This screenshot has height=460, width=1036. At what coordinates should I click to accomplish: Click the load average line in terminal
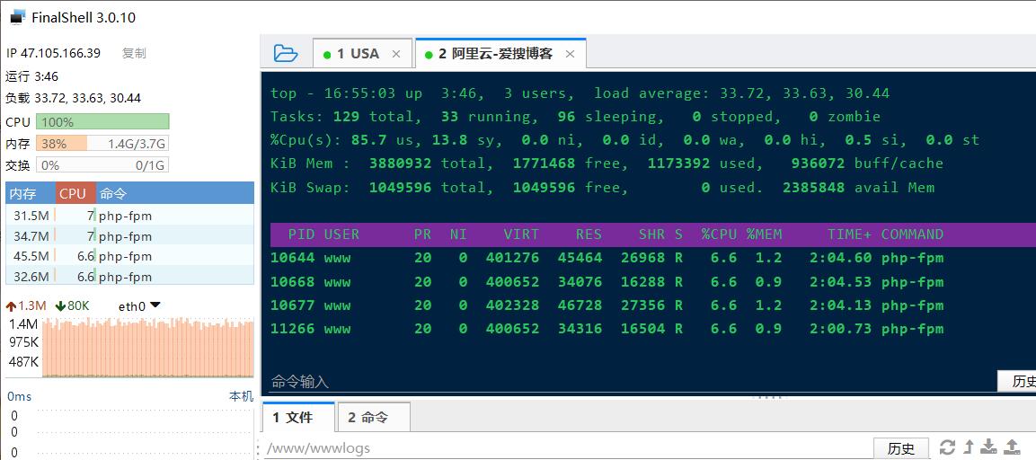[580, 93]
